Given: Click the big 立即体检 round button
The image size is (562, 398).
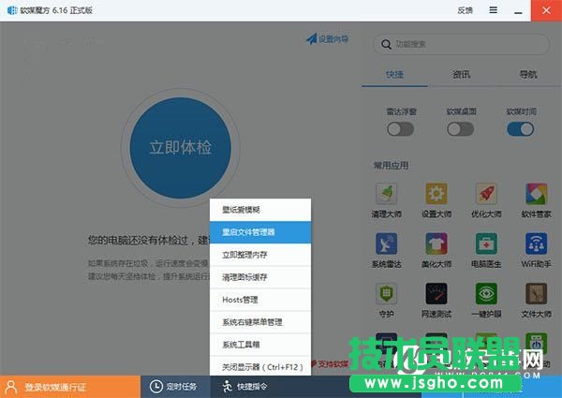Looking at the screenshot, I should click(180, 148).
